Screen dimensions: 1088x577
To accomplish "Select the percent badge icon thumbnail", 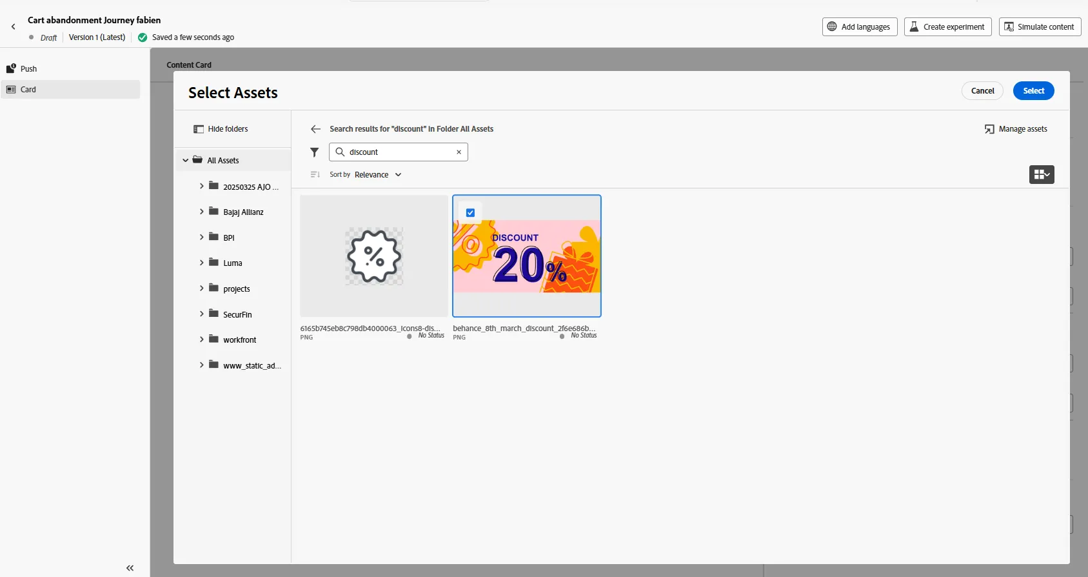I will click(x=374, y=256).
